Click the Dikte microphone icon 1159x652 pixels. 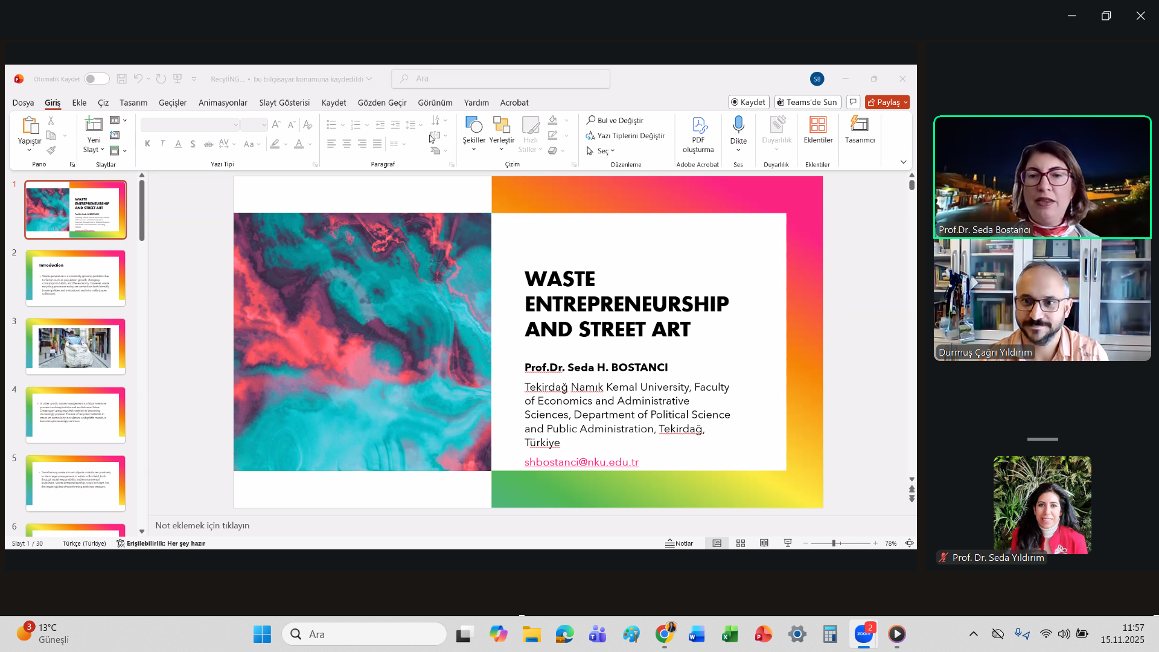click(738, 125)
